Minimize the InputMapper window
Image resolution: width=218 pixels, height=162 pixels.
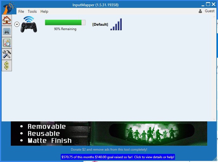click(x=203, y=5)
